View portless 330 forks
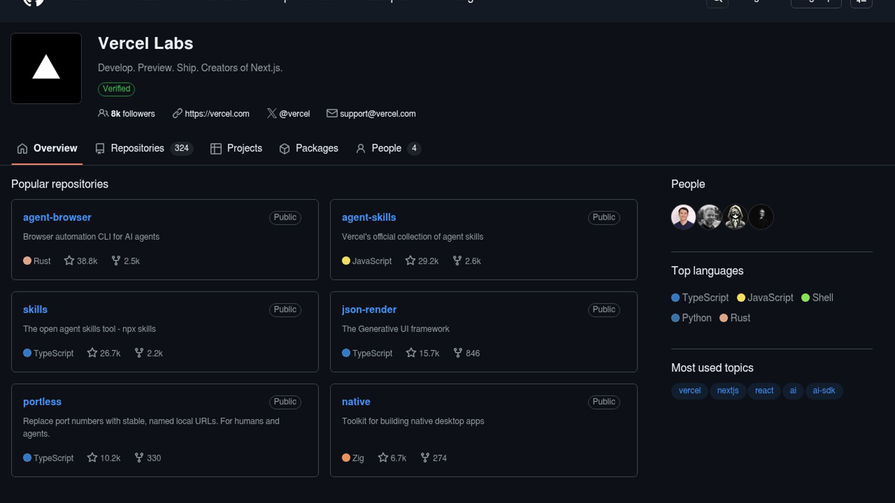This screenshot has height=503, width=895. (x=148, y=458)
